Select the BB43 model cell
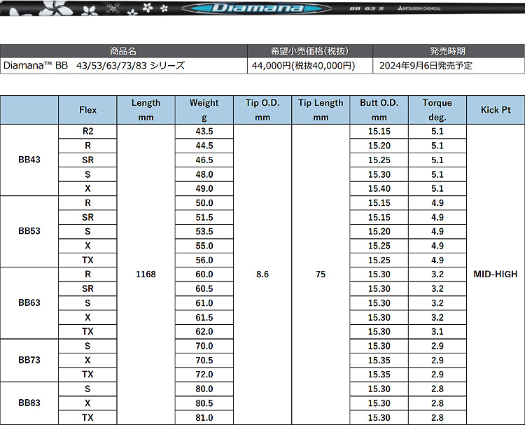This screenshot has width=525, height=425. pyautogui.click(x=29, y=160)
